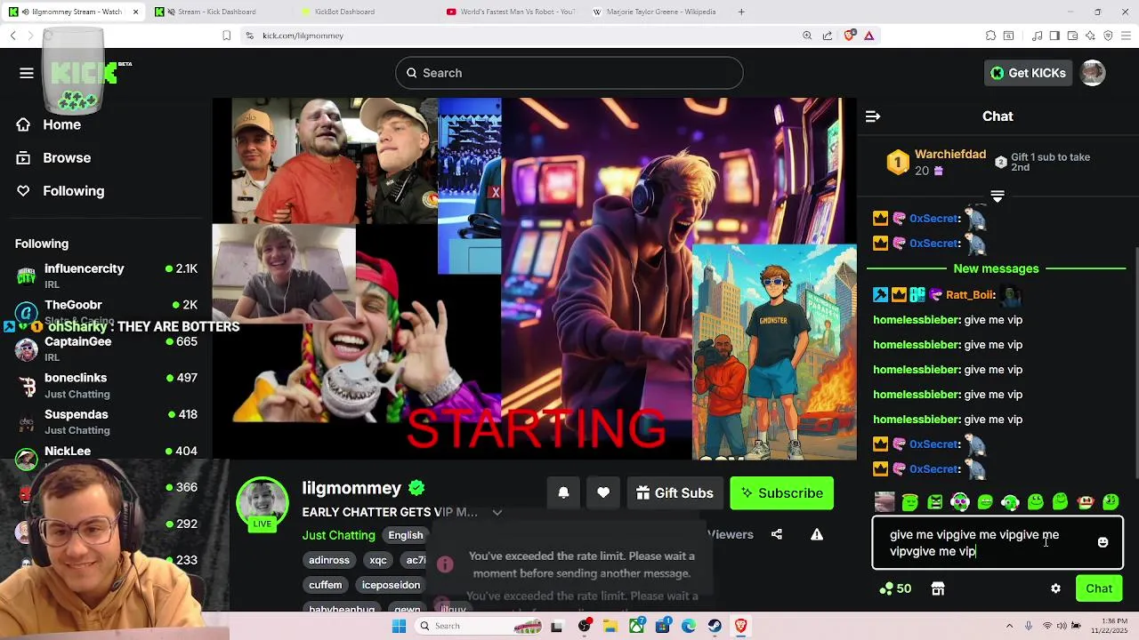Open the Windows Start button
The image size is (1139, 640).
(x=399, y=626)
